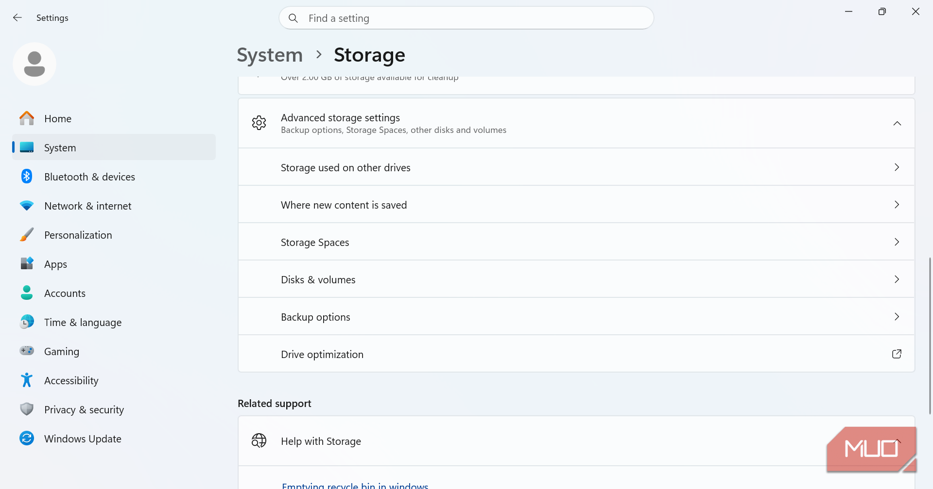
Task: Open Emptying recycle bin in windows link
Action: [x=355, y=485]
